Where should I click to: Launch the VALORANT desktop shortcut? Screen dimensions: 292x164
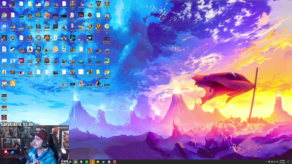13,4
